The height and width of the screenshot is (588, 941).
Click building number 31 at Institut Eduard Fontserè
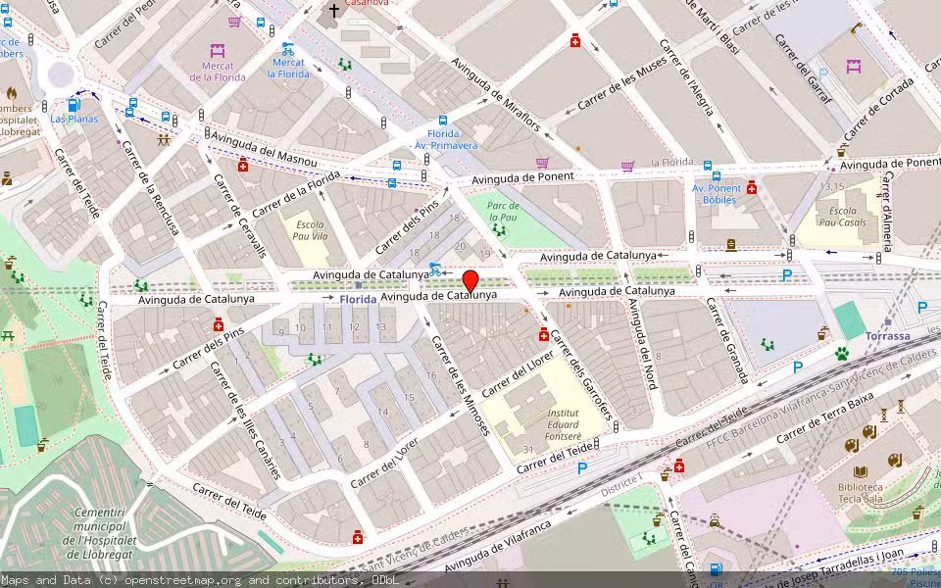tap(528, 450)
